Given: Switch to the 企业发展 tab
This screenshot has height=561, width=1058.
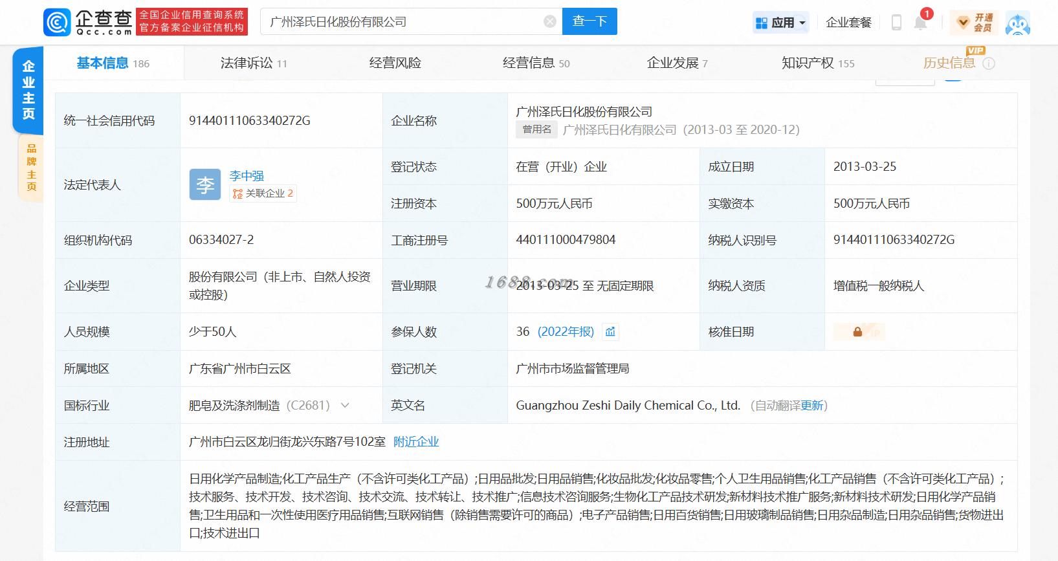Looking at the screenshot, I should point(677,63).
